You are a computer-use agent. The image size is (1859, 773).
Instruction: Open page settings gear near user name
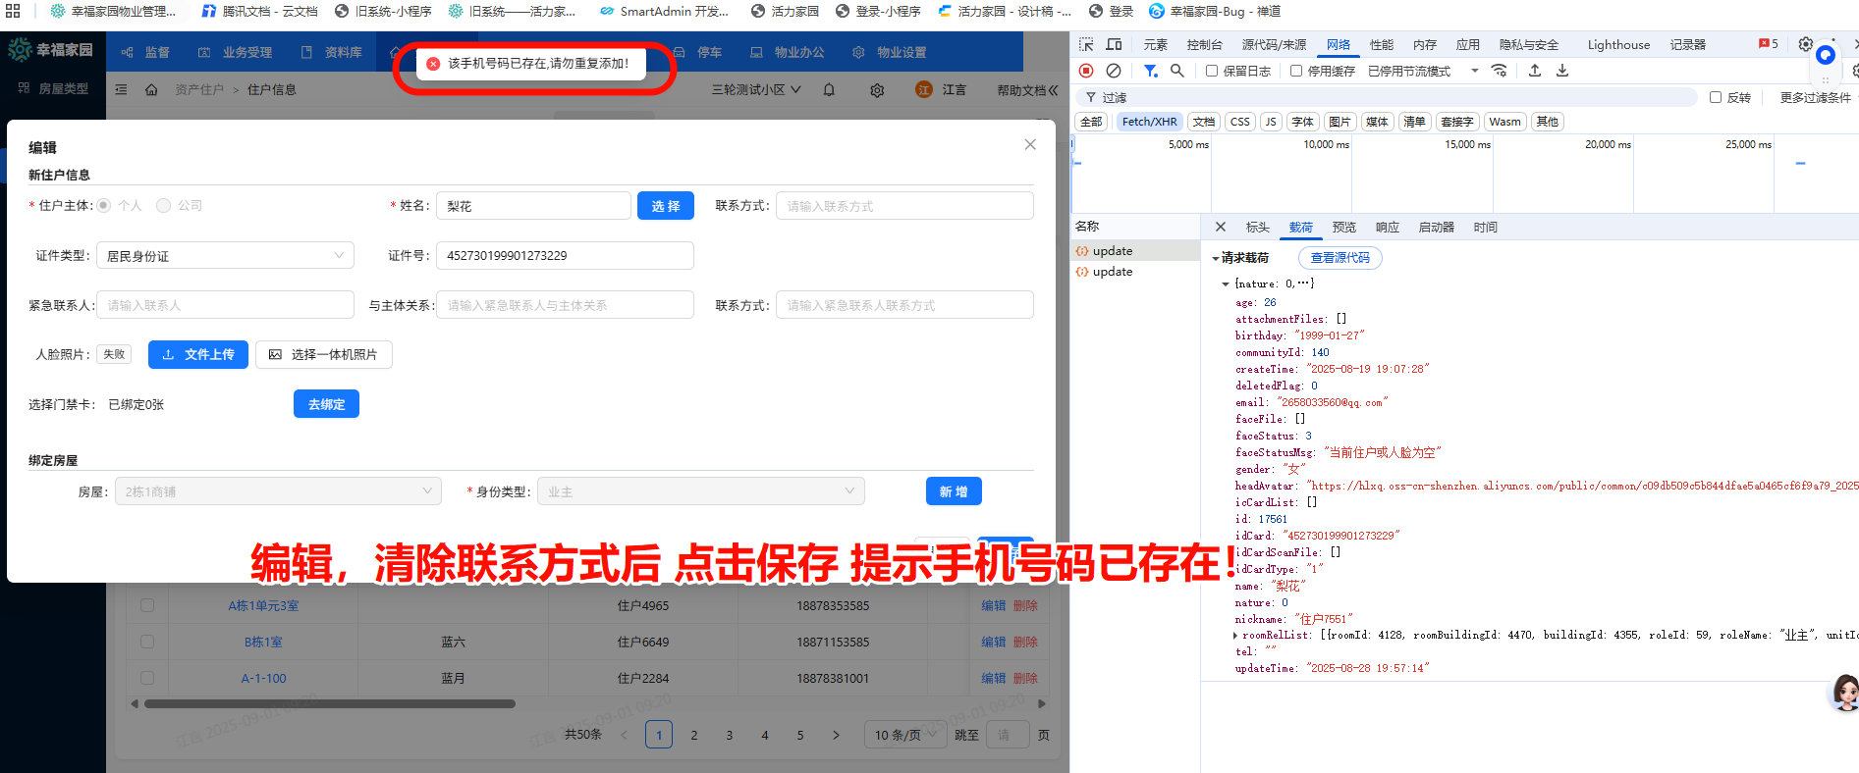point(877,89)
